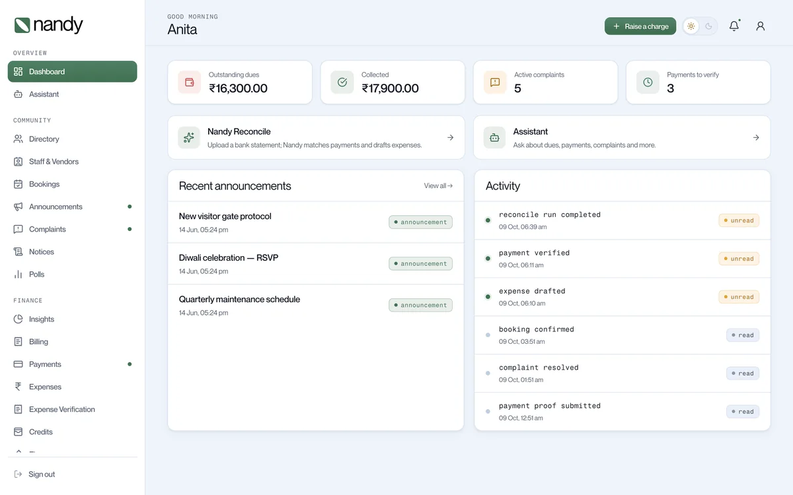Click announcement tag on Quarterly maintenance row

point(420,306)
